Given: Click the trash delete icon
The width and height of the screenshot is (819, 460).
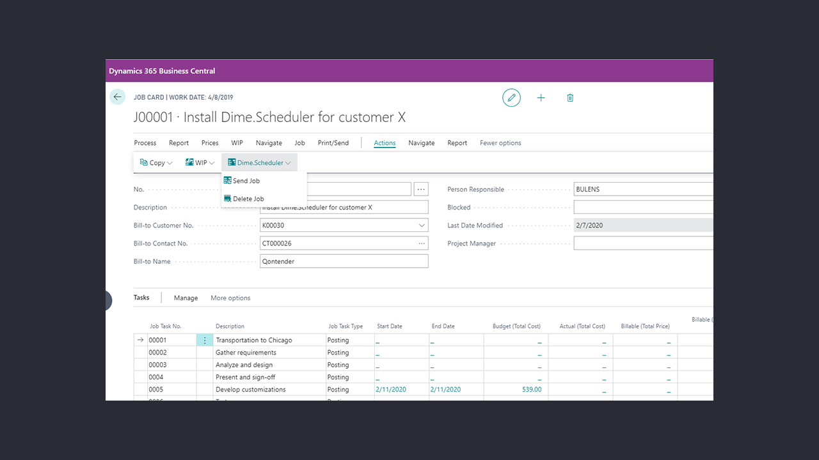Looking at the screenshot, I should pos(570,98).
